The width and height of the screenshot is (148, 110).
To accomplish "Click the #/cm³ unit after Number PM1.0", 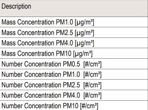I will pos(92,75).
